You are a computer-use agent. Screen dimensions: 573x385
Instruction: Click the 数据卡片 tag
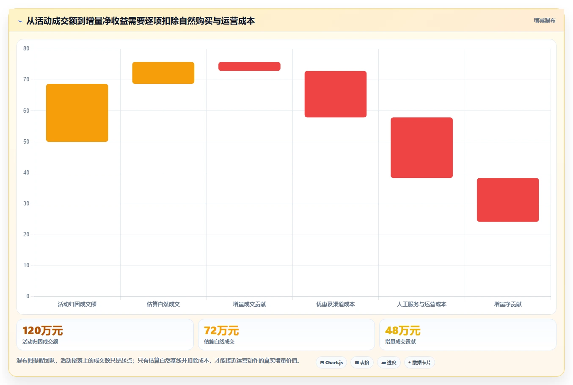coord(419,363)
